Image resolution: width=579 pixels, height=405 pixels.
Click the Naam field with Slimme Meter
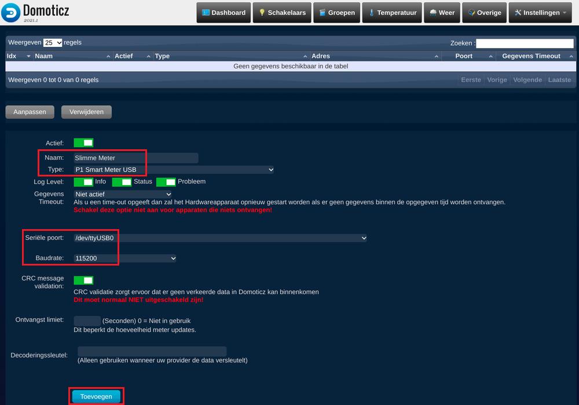pyautogui.click(x=136, y=158)
